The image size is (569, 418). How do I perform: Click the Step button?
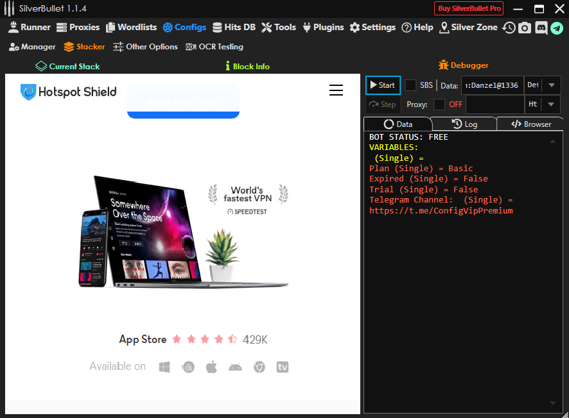(x=383, y=104)
